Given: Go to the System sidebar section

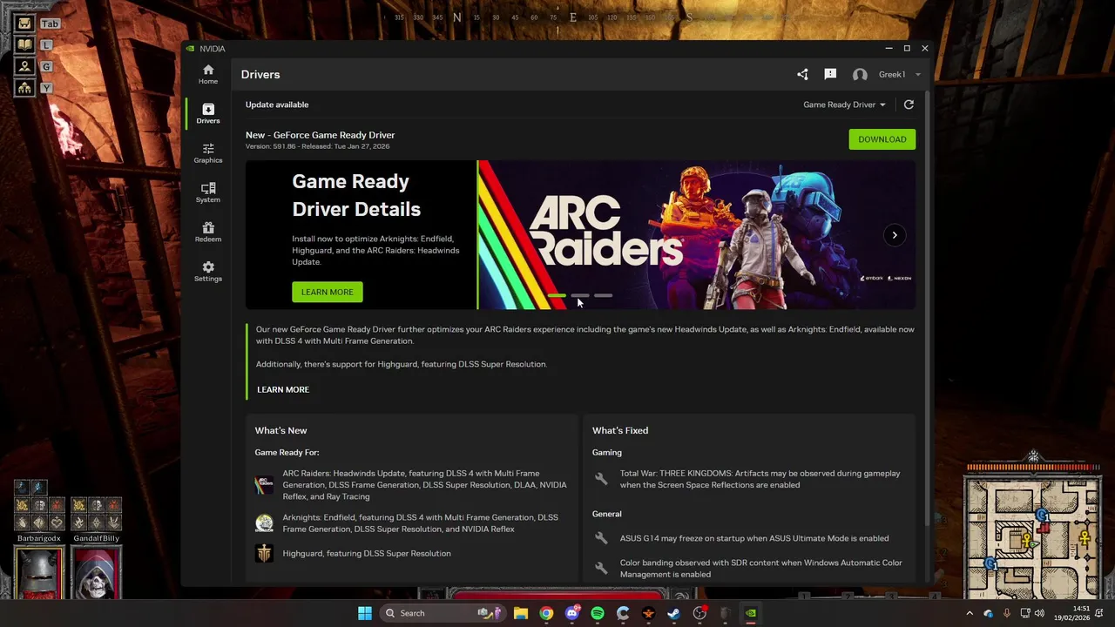Looking at the screenshot, I should pyautogui.click(x=207, y=192).
